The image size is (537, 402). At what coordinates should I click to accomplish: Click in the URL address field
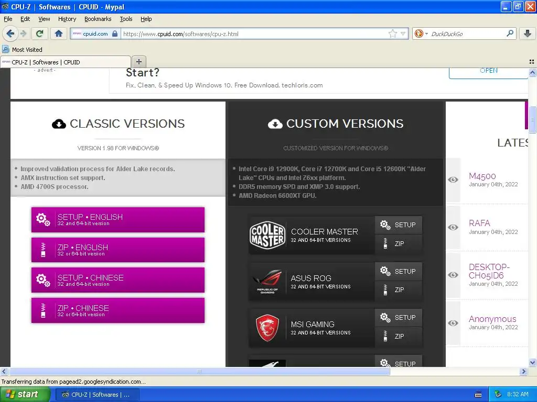point(254,34)
